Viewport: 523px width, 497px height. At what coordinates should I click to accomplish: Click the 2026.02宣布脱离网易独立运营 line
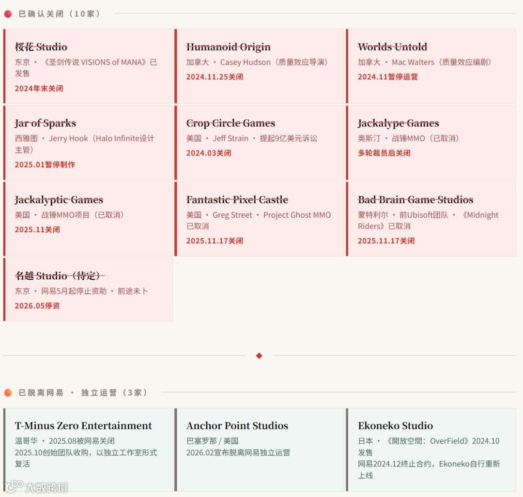[238, 452]
